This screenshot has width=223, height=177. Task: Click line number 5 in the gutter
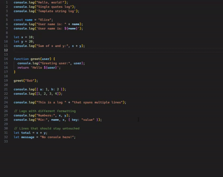[x=7, y=20]
